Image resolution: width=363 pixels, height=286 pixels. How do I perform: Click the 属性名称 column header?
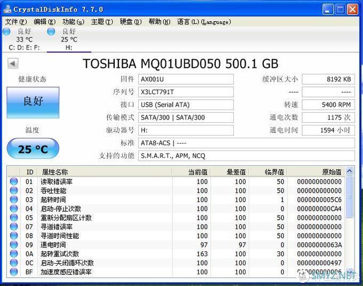pos(105,172)
